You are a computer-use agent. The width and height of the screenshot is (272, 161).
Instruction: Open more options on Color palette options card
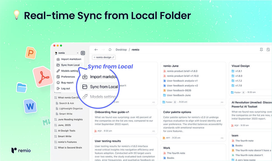[x=222, y=138]
